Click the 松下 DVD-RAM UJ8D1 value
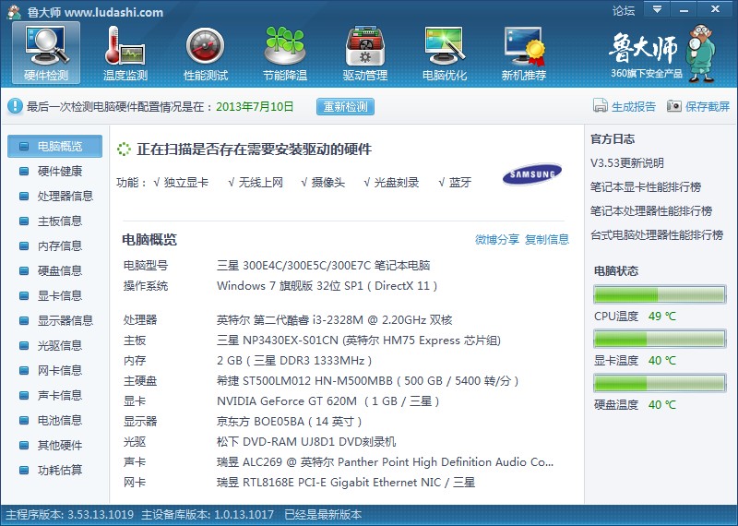The height and width of the screenshot is (526, 738). [306, 442]
